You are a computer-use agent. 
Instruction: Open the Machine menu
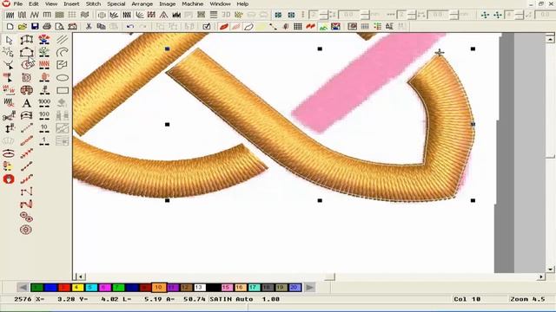pyautogui.click(x=193, y=3)
